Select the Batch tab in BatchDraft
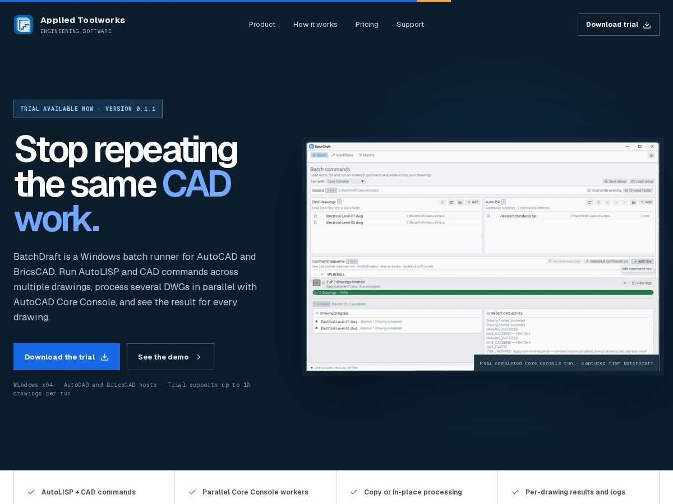Image resolution: width=673 pixels, height=504 pixels. [319, 155]
